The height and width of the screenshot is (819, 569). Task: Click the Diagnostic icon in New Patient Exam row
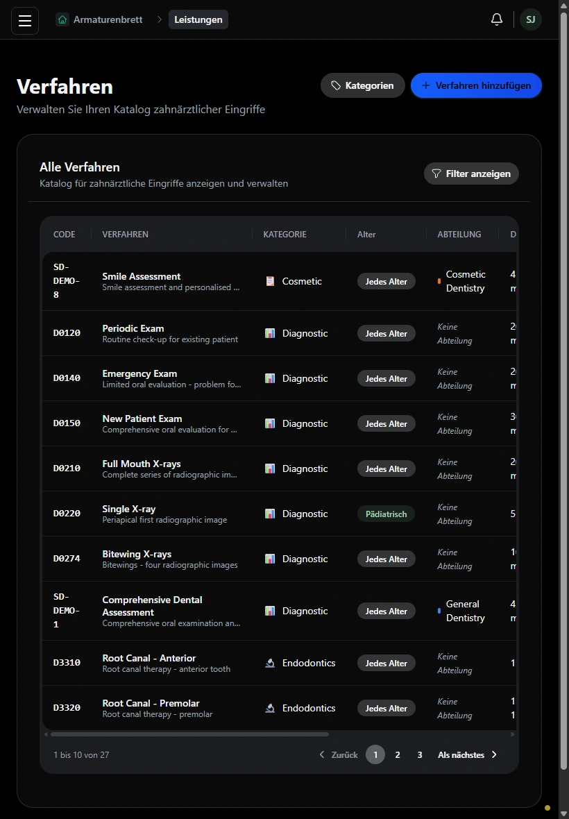tap(270, 423)
